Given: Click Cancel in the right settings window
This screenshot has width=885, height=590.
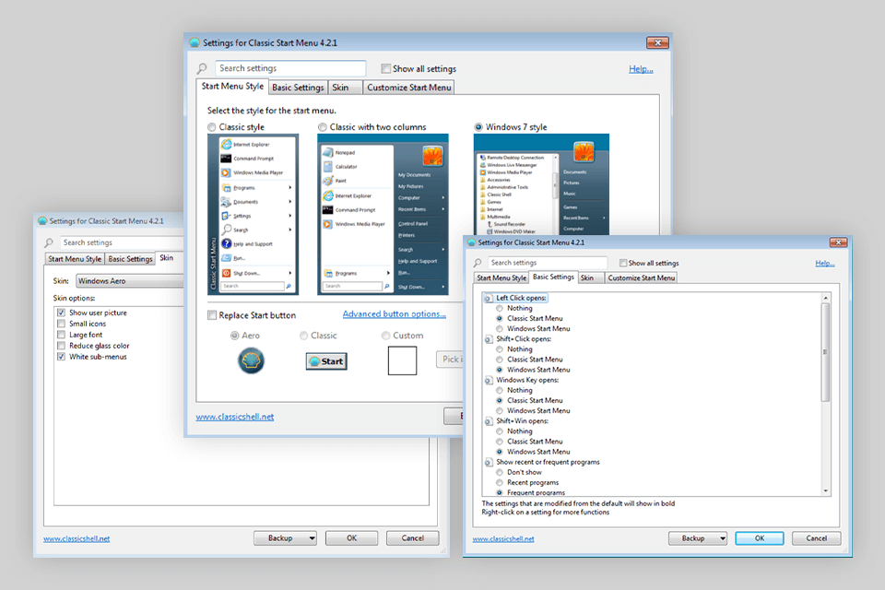Looking at the screenshot, I should click(x=816, y=538).
